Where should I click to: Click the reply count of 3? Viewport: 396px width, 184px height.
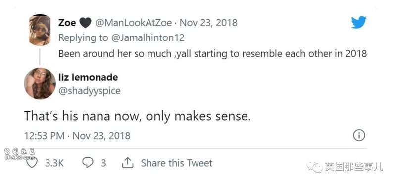click(x=103, y=163)
